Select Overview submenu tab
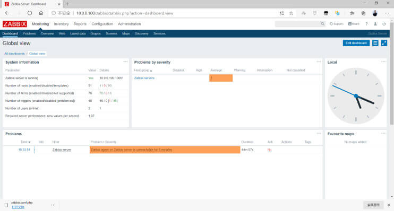The width and height of the screenshot is (394, 211). (47, 33)
